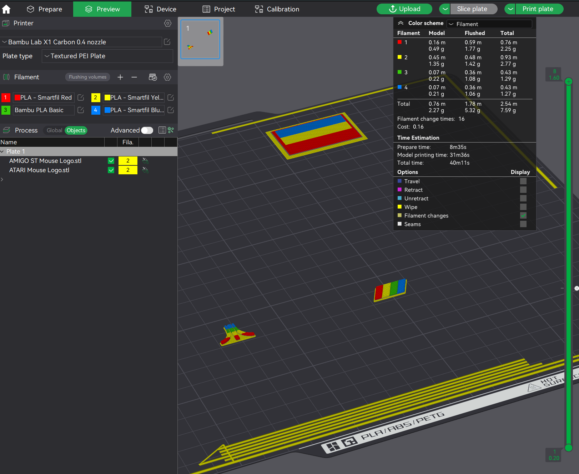Open filament settings gear icon
579x474 pixels.
point(167,77)
